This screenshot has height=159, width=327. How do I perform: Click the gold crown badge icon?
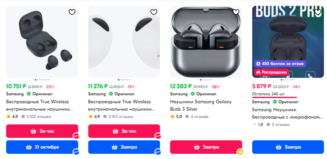[x=240, y=152]
